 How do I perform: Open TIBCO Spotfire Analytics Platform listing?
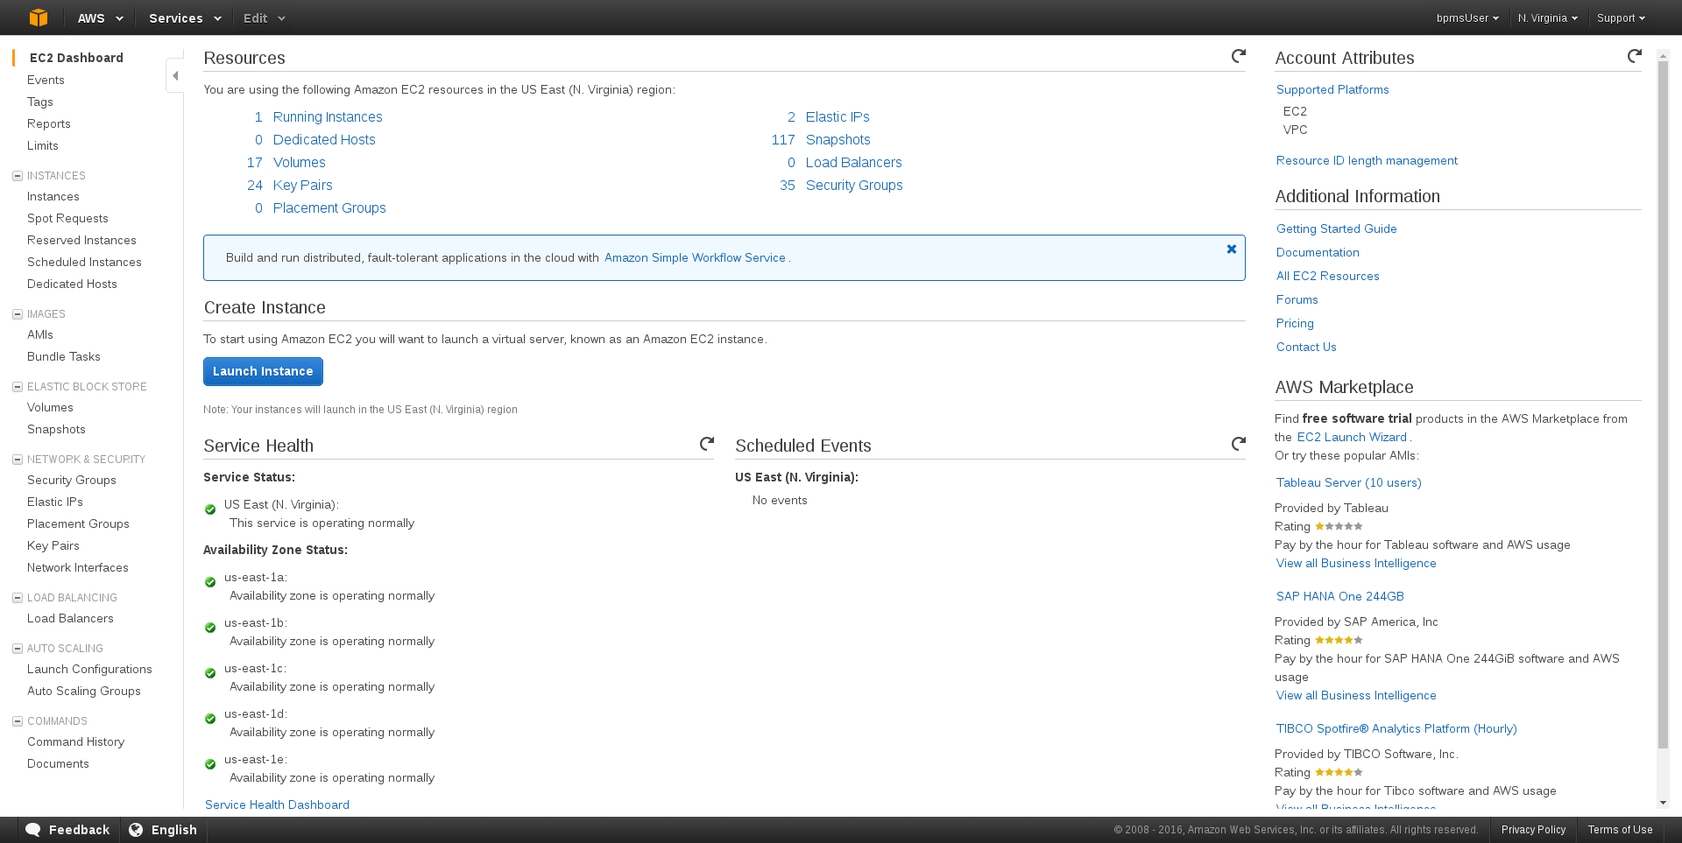coord(1396,728)
